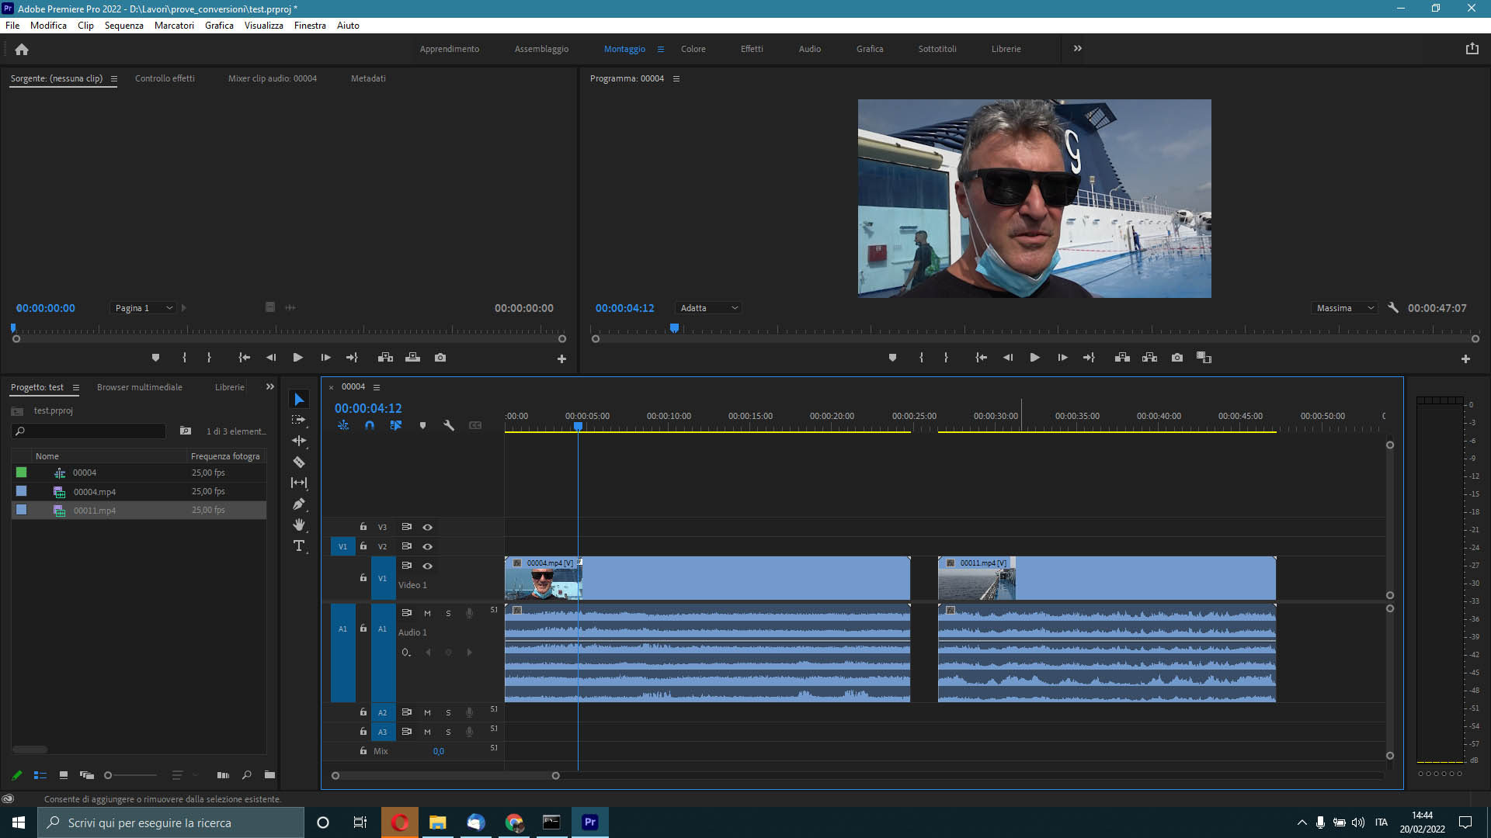Open Progetto: test panel menu
The image size is (1491, 838).
(75, 387)
